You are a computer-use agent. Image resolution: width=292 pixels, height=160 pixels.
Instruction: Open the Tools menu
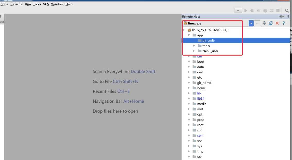click(37, 4)
